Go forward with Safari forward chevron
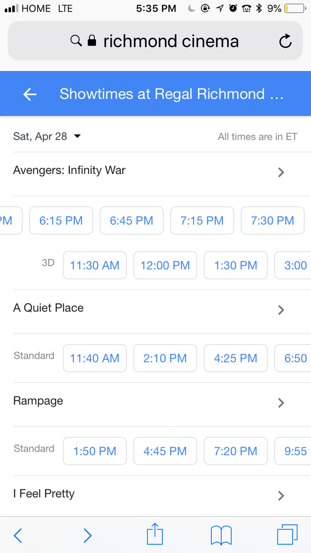Viewport: 311px width, 553px height. (87, 536)
